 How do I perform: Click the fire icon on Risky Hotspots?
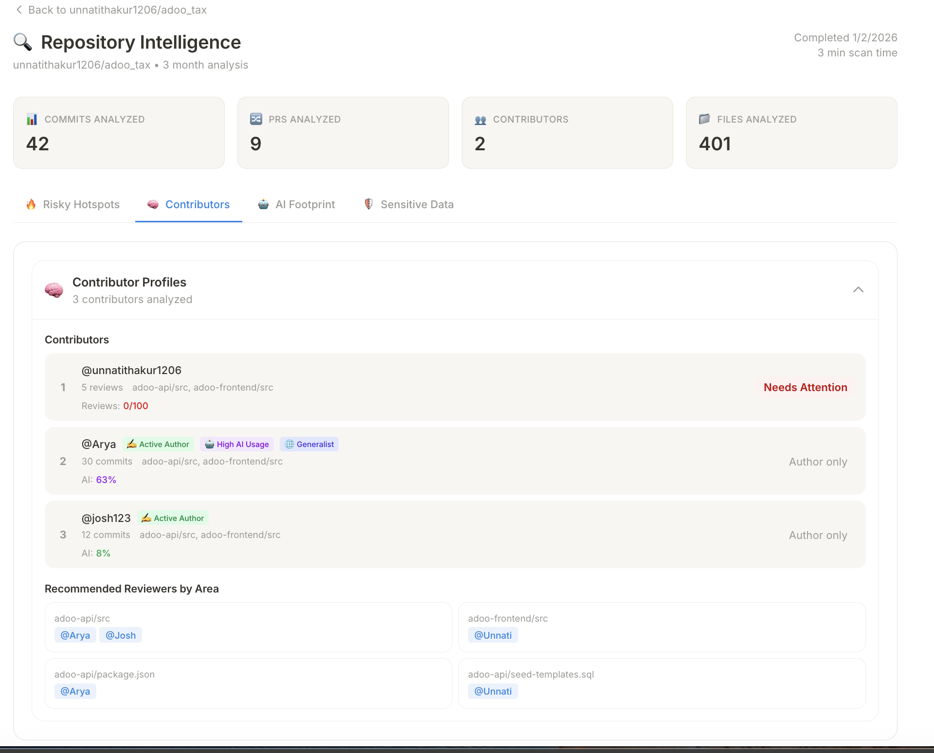click(x=31, y=204)
